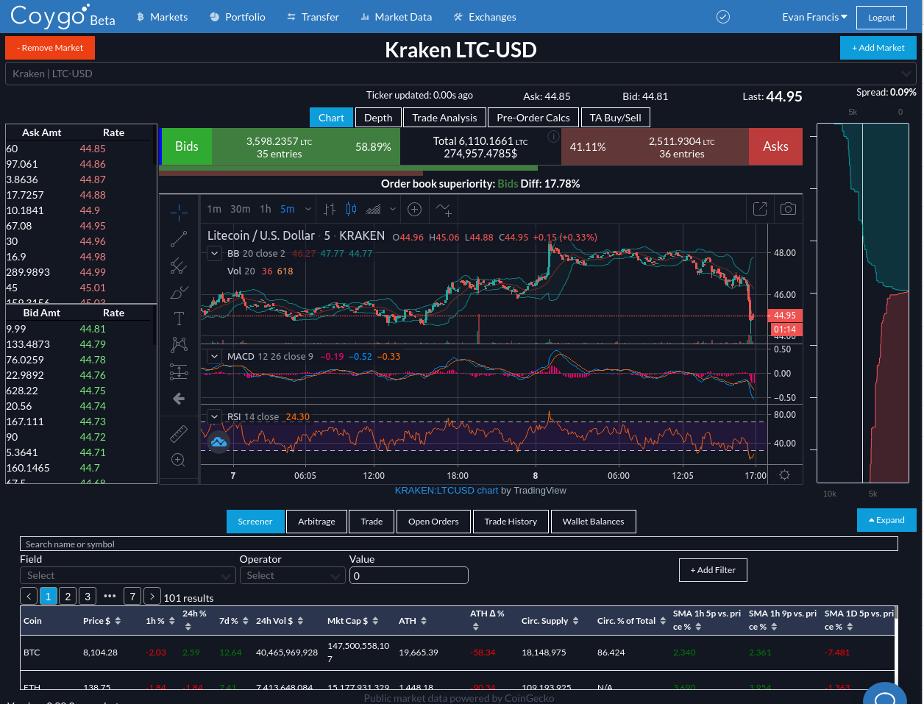924x704 pixels.
Task: Set chart interval to 5m
Action: (x=287, y=209)
